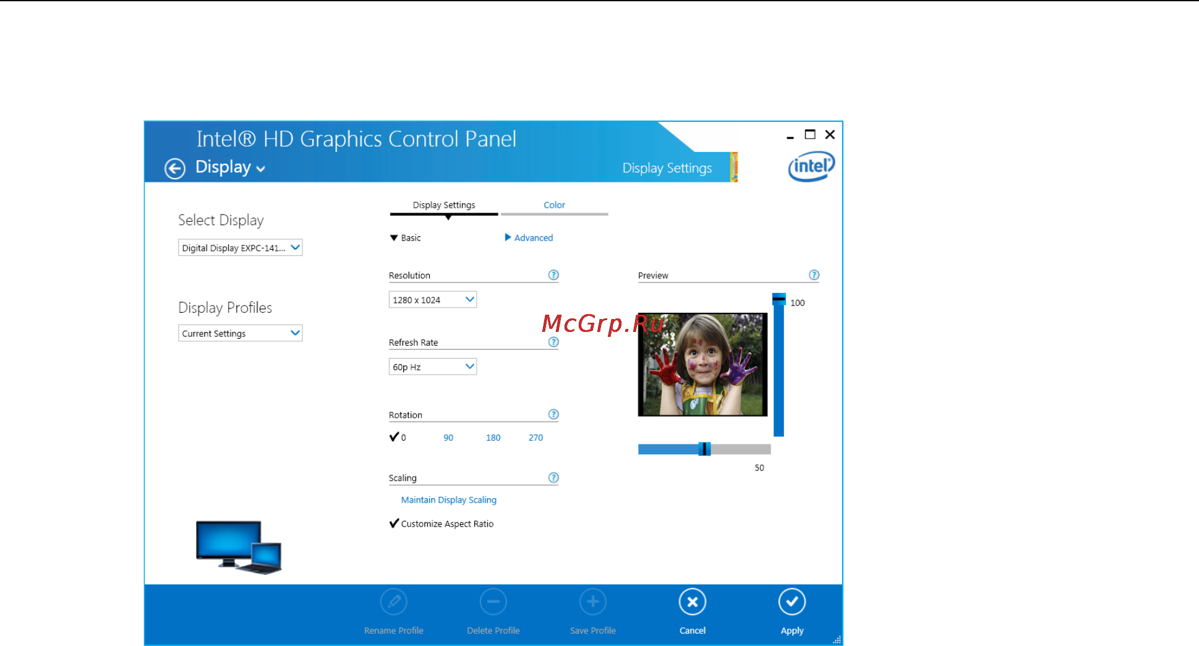Screen dimensions: 1199x646
Task: Select Customize Aspect Ratio option
Action: 442,524
